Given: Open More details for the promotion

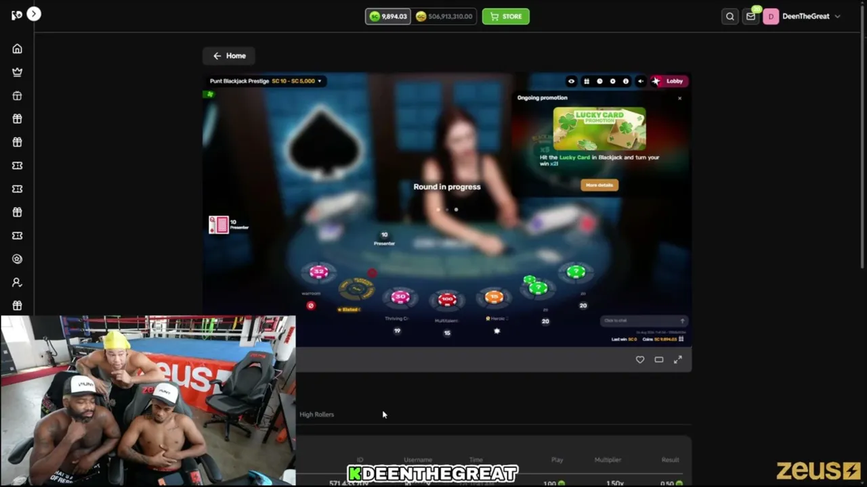Looking at the screenshot, I should [599, 185].
